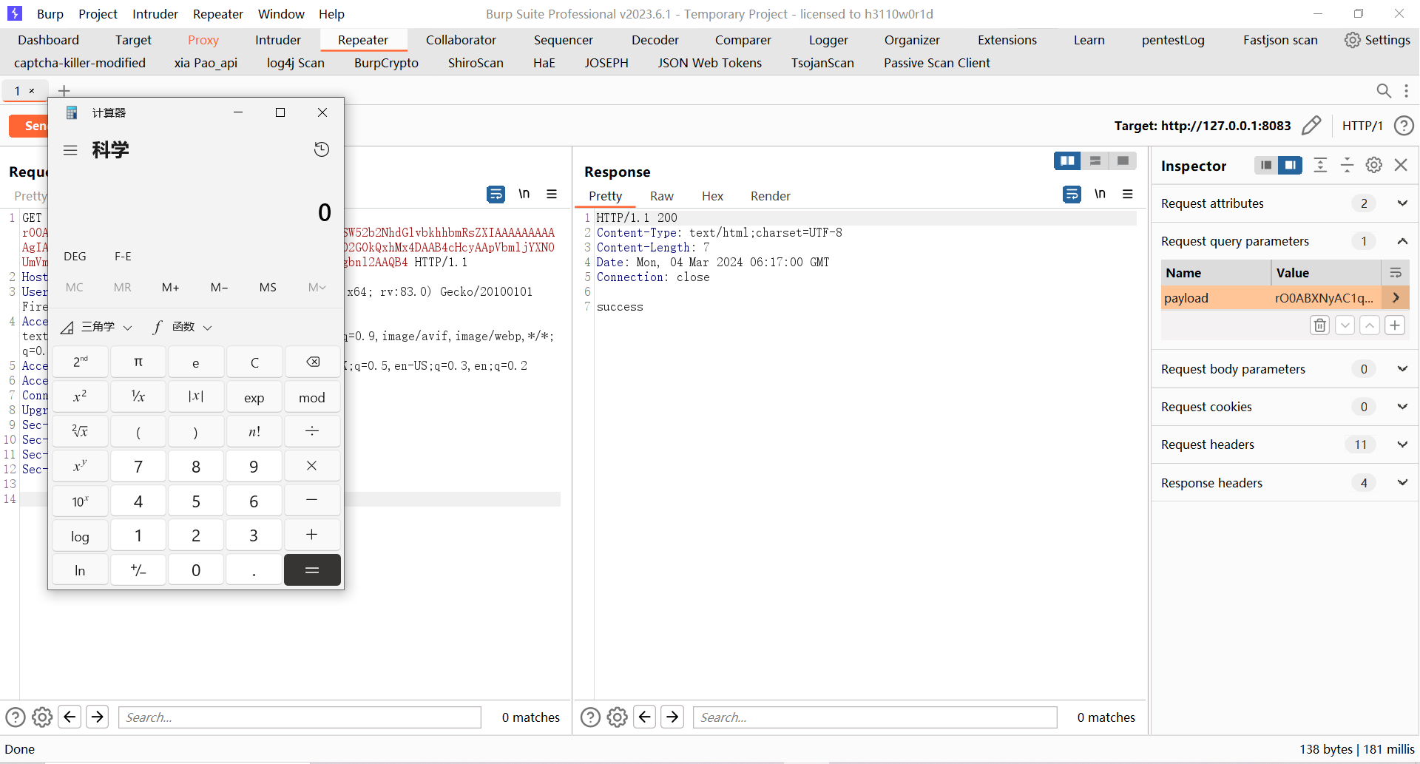Screen dimensions: 1420x764
Task: Expand Request attributes section
Action: click(x=1402, y=203)
